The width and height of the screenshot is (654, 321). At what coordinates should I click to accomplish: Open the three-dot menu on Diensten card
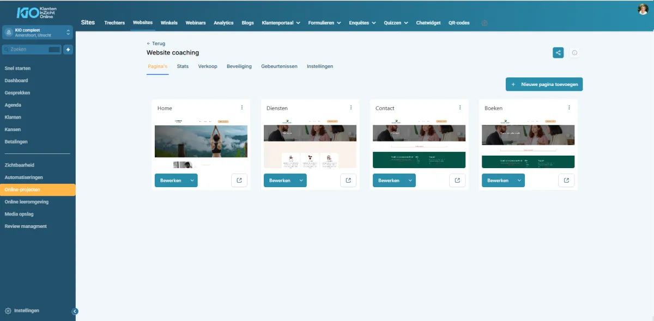[351, 108]
